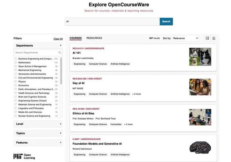Click instructor name Prof. Bernhardt Trout
This screenshot has width=231, height=162.
pyautogui.click(x=106, y=119)
